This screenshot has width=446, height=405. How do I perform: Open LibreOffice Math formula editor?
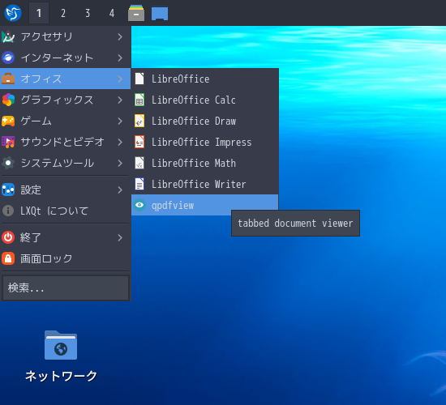coord(205,163)
